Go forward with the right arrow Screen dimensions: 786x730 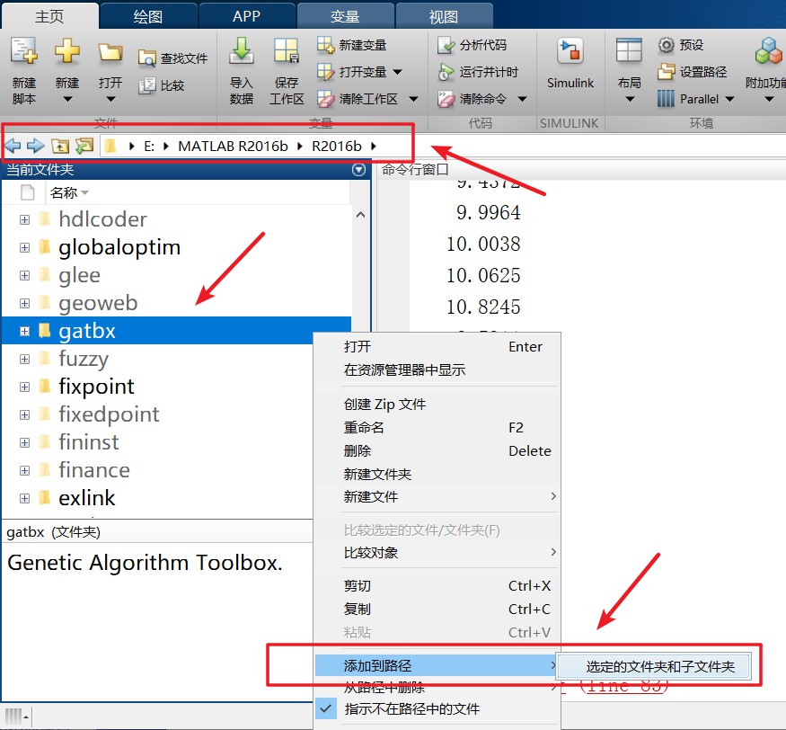click(36, 146)
